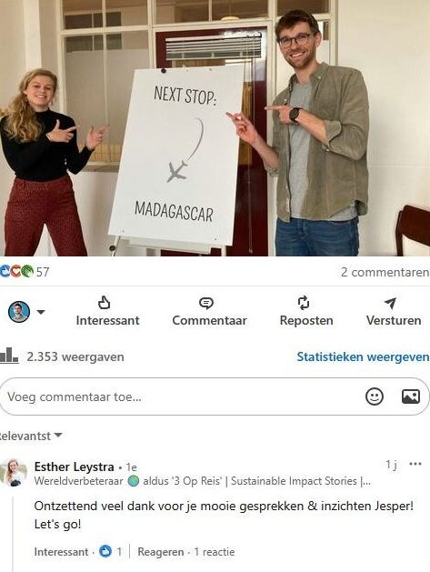Click the blue like reaction icon under comment
This screenshot has height=572, width=430.
tap(105, 551)
